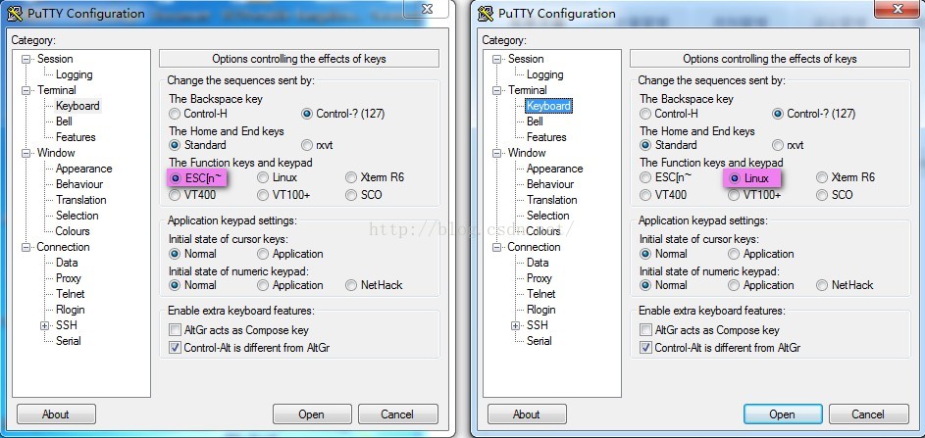925x438 pixels.
Task: Open Telnet category in right window
Action: (540, 294)
